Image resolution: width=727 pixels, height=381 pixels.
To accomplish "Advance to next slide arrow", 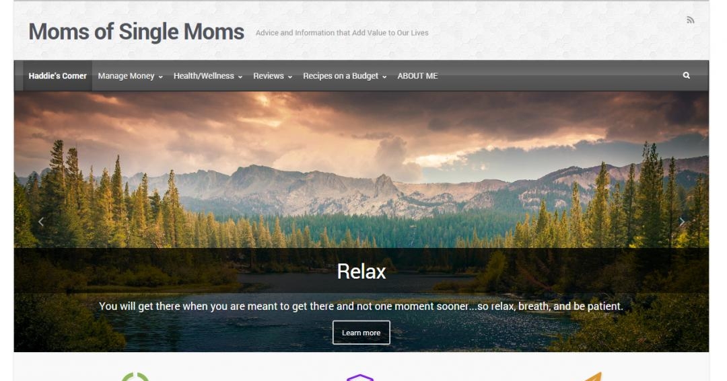I will (681, 222).
